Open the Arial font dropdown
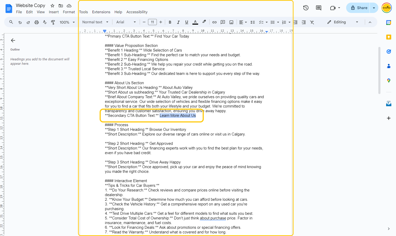The height and width of the screenshot is (236, 396). (126, 22)
